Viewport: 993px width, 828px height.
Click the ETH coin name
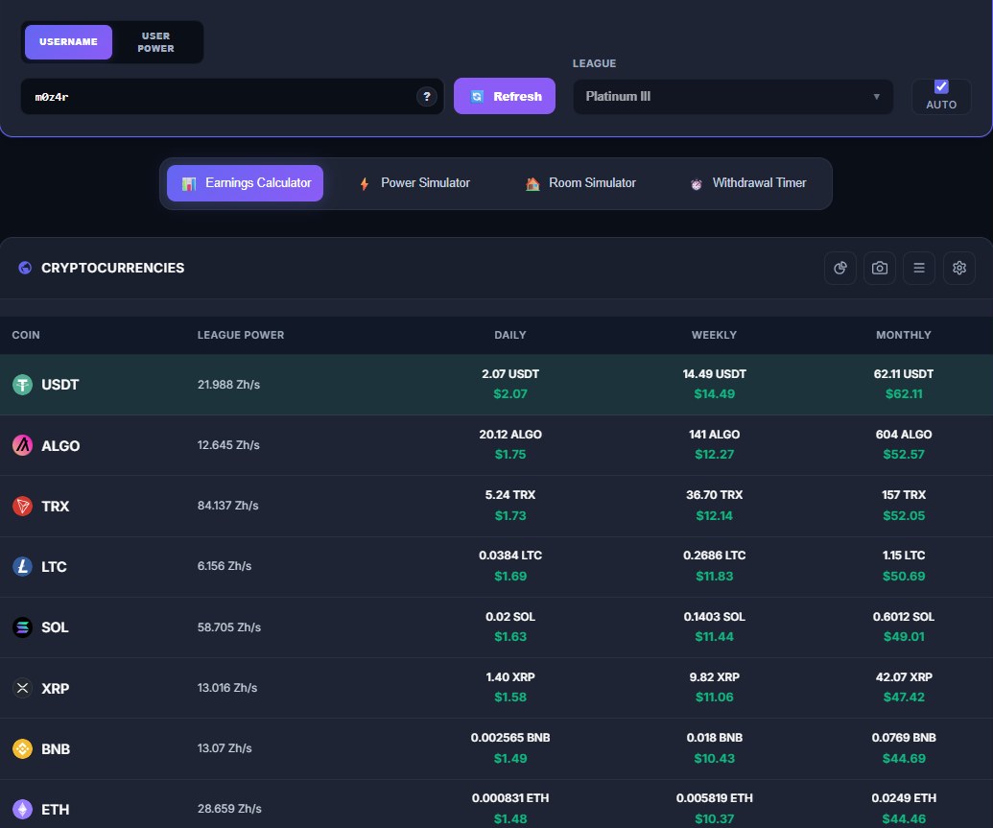click(55, 809)
